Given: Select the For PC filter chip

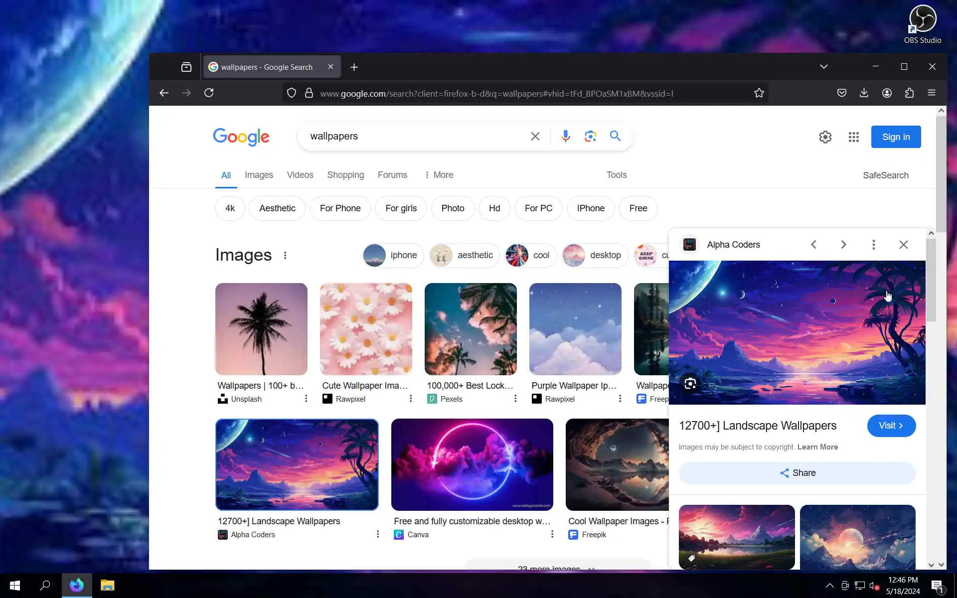Looking at the screenshot, I should point(538,208).
